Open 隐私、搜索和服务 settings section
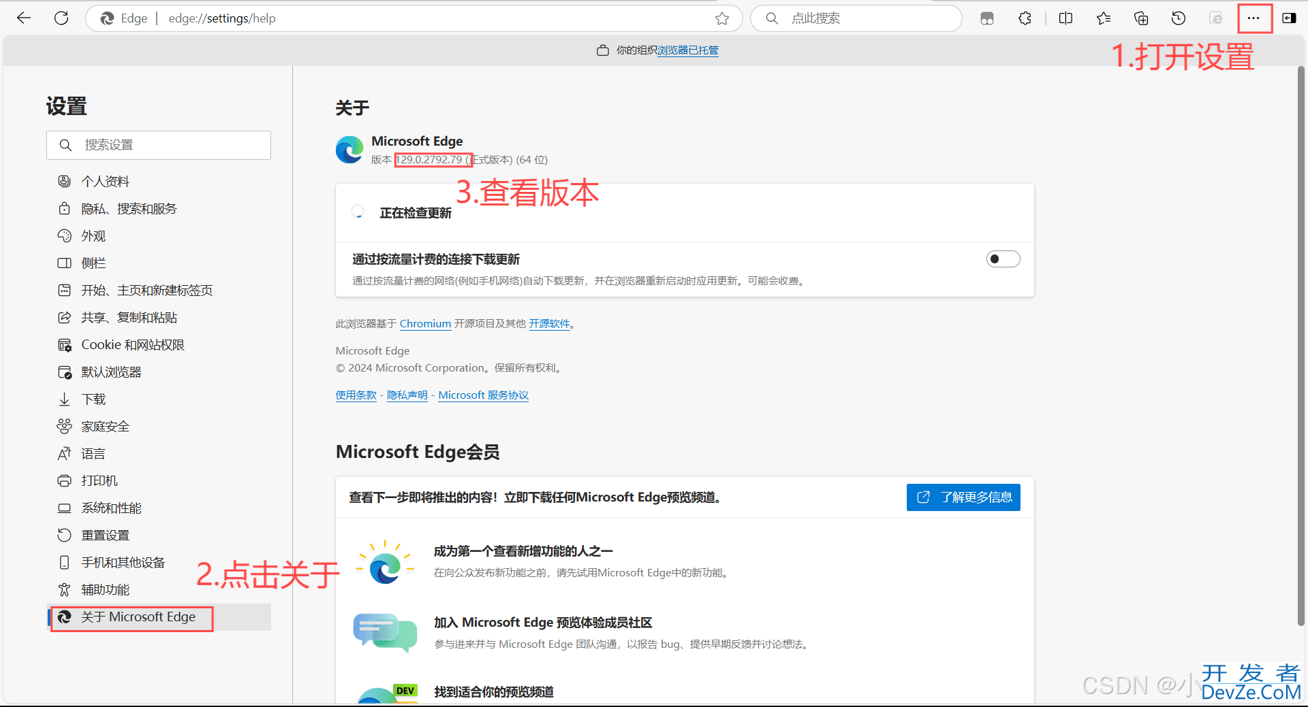 pyautogui.click(x=159, y=209)
